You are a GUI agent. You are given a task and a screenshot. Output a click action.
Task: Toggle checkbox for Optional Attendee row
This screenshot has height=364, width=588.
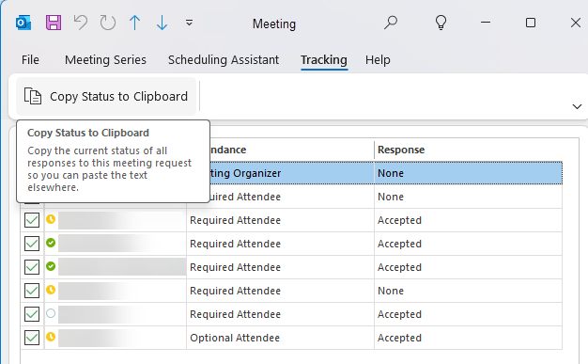(32, 338)
